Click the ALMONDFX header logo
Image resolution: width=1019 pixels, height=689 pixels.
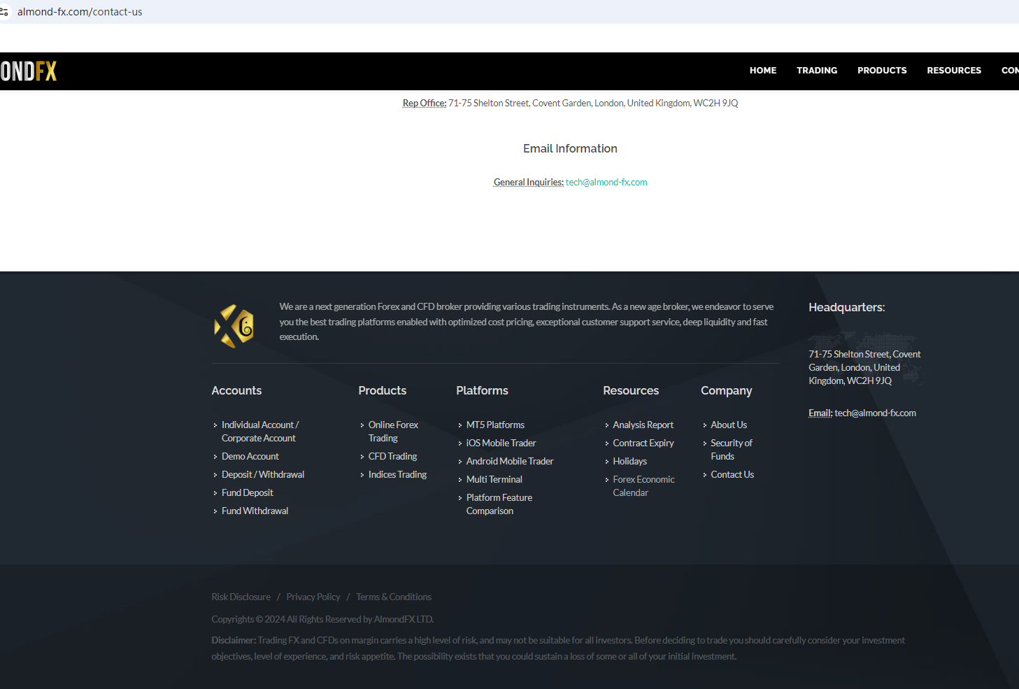(x=28, y=71)
